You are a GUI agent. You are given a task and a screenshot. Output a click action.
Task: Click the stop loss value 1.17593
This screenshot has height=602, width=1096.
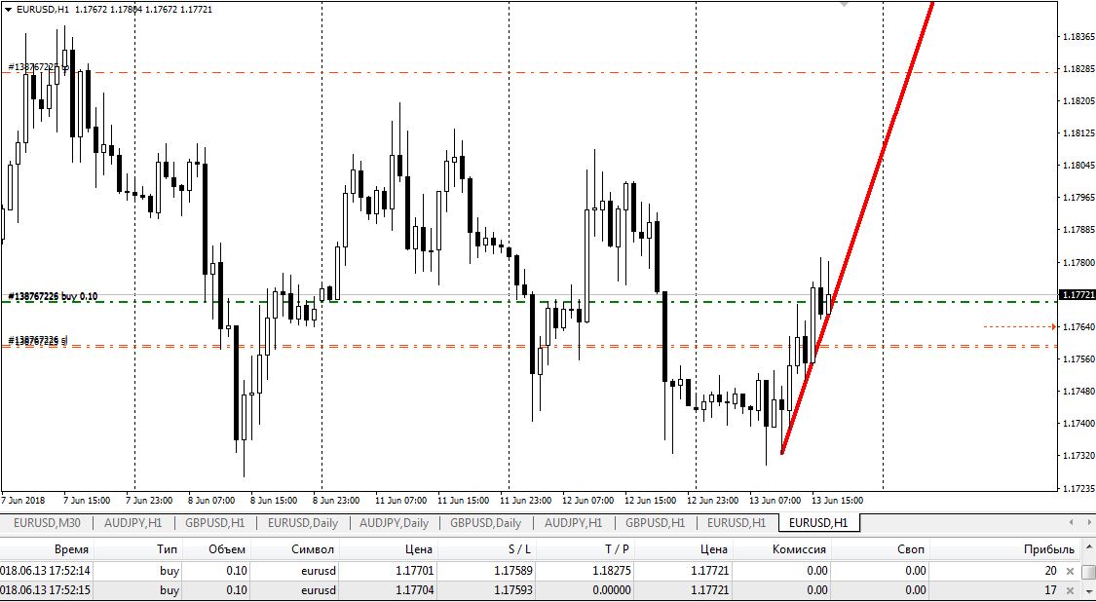(x=511, y=590)
